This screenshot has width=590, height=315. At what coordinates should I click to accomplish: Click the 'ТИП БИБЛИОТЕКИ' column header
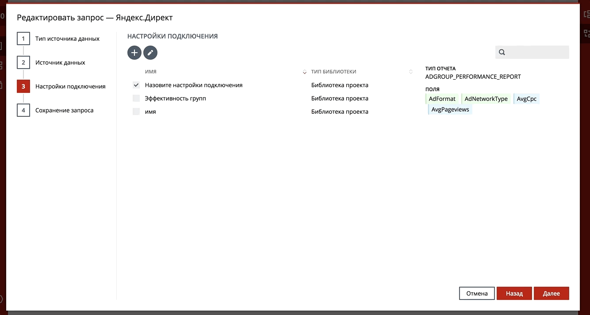[x=333, y=72]
